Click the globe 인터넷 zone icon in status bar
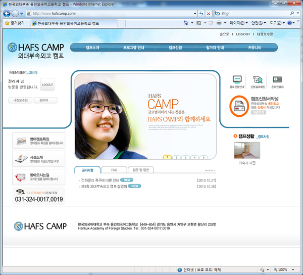This screenshot has width=303, height=275. point(180,269)
